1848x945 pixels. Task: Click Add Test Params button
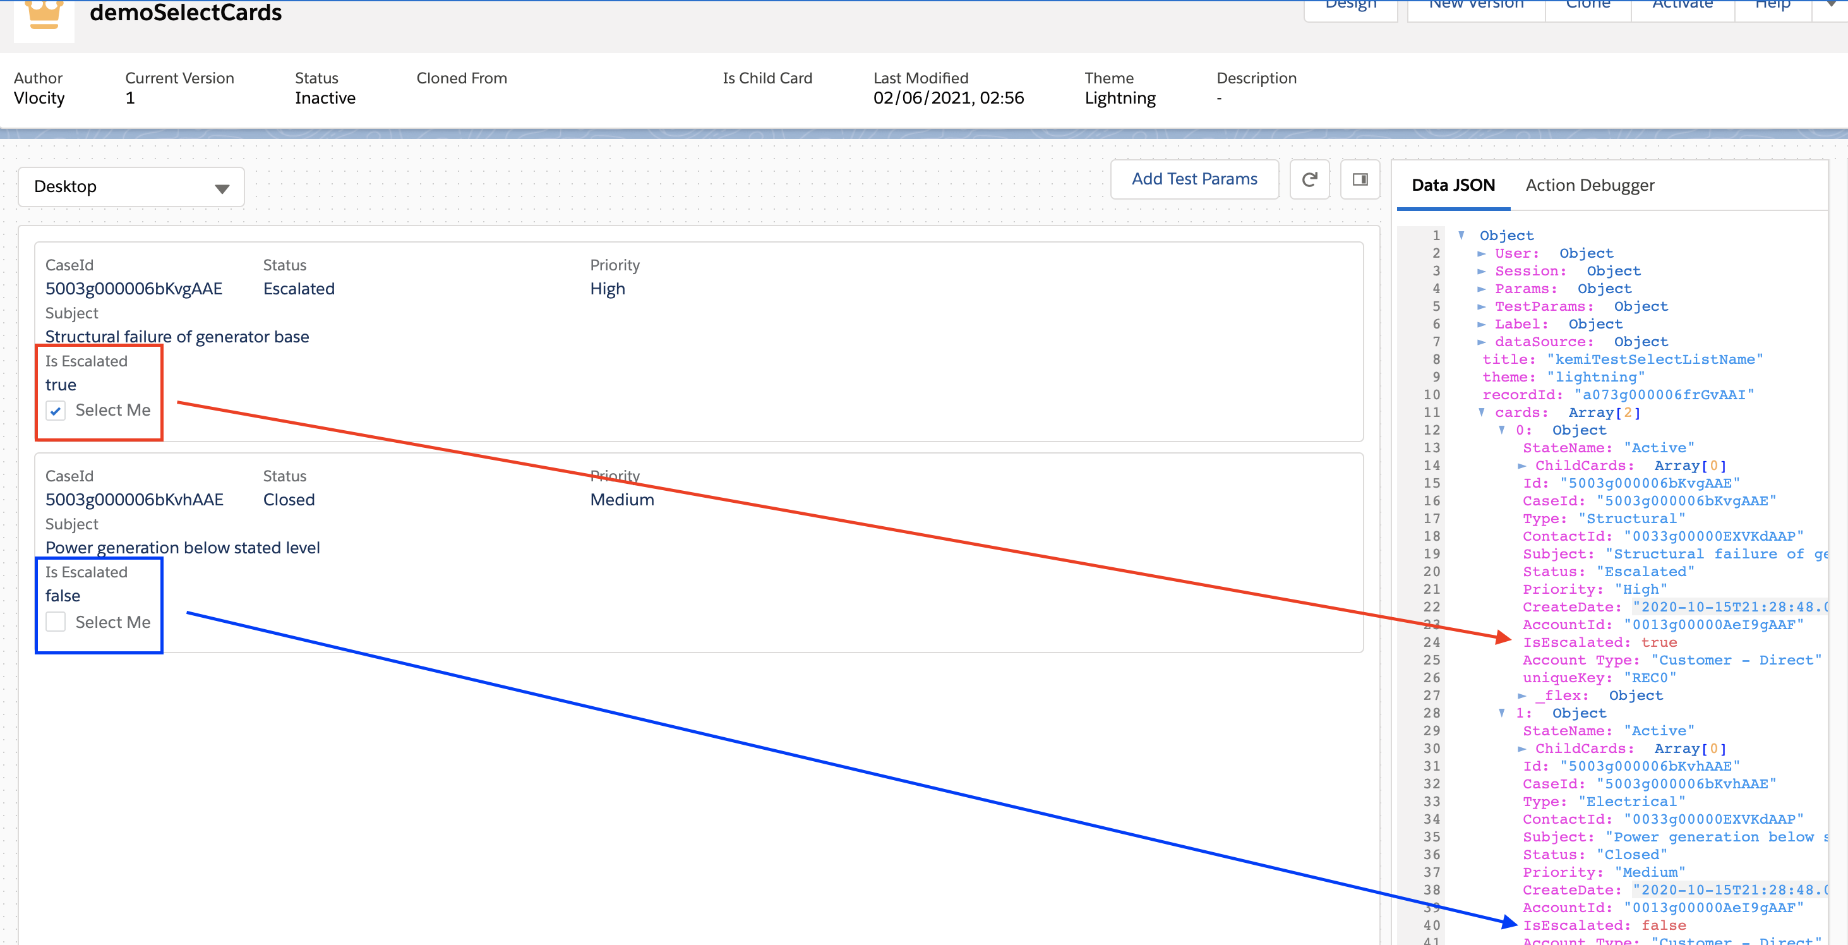pyautogui.click(x=1194, y=179)
